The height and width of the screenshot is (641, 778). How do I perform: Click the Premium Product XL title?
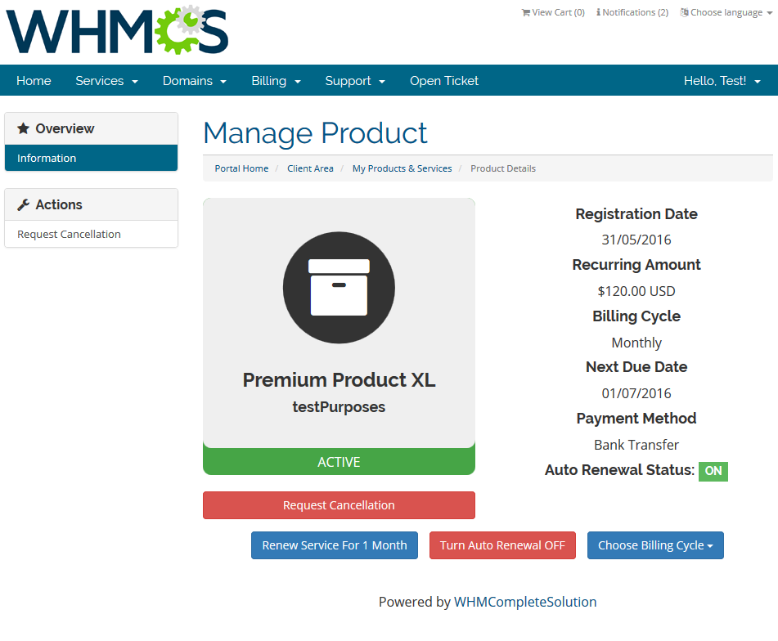[339, 380]
